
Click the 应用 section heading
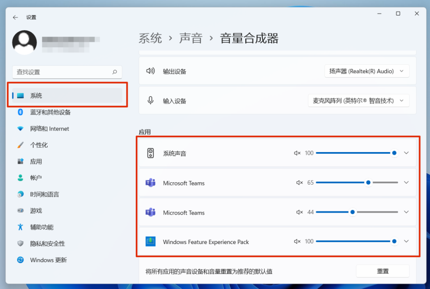(x=145, y=132)
